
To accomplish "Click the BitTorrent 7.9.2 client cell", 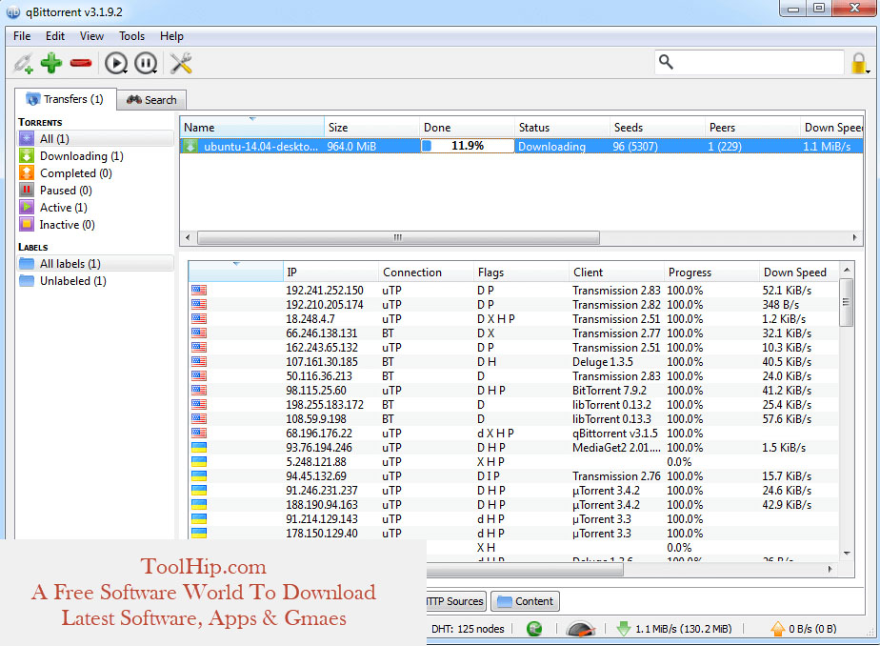I will 610,391.
